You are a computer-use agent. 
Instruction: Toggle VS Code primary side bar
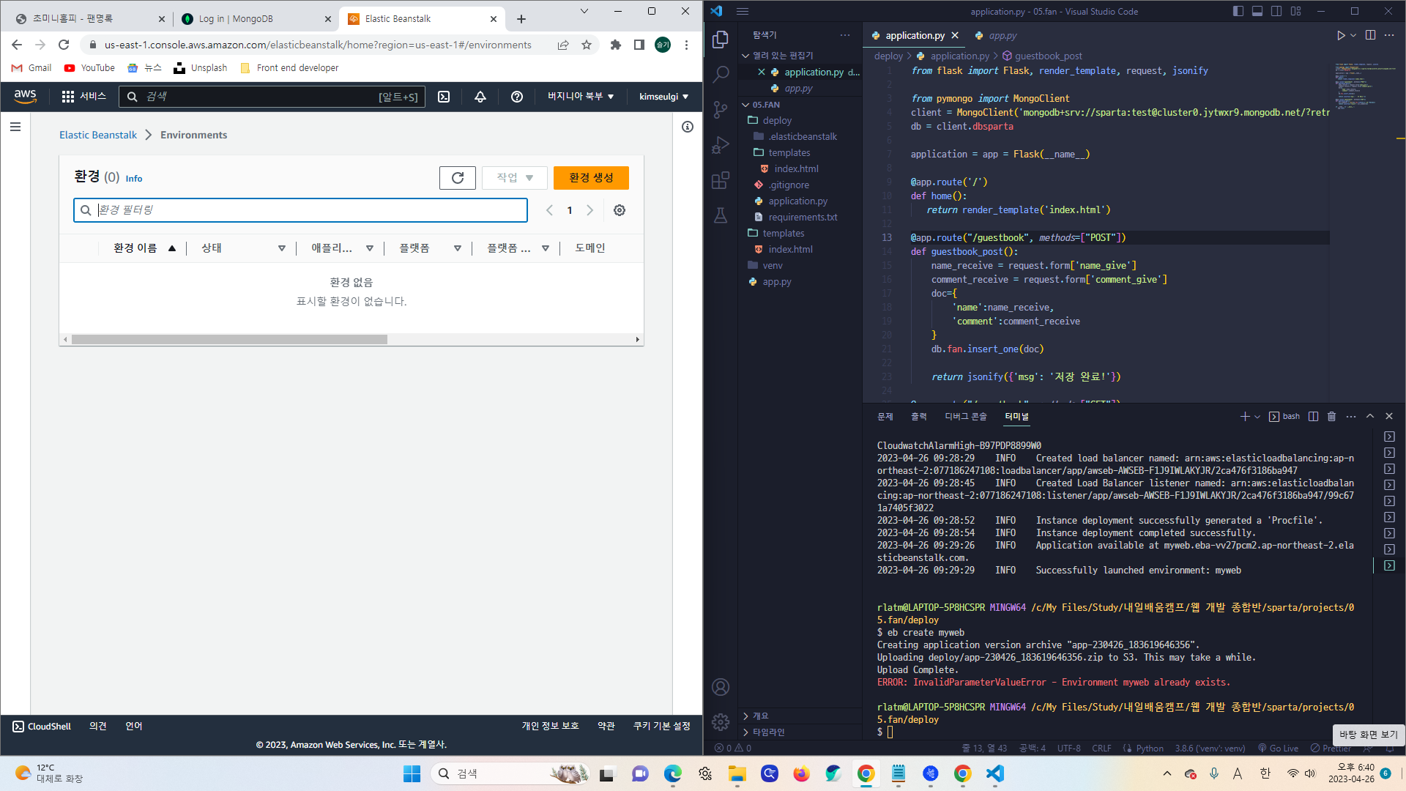click(x=1238, y=11)
